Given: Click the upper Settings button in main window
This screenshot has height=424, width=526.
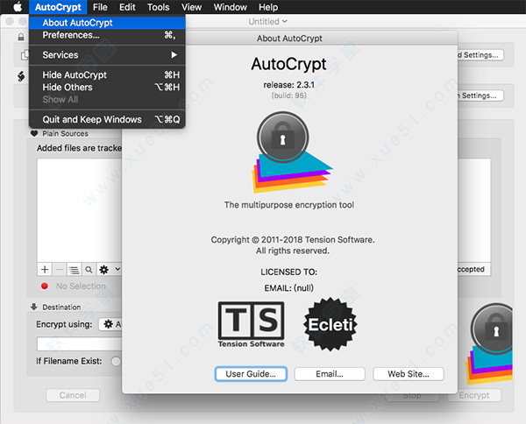Looking at the screenshot, I should tap(480, 55).
